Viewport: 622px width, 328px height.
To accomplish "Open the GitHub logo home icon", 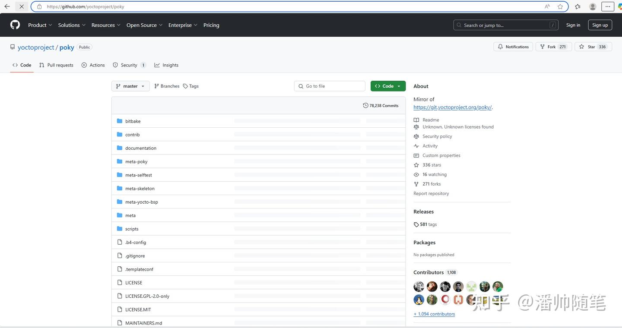I will [15, 25].
